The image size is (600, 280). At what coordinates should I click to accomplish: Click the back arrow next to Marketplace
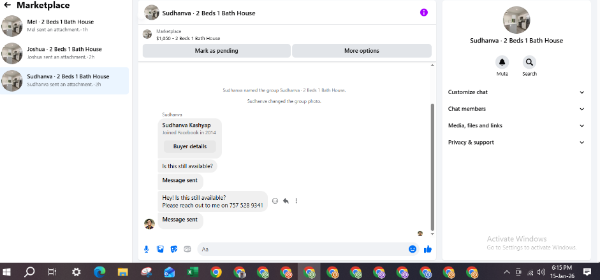[7, 5]
